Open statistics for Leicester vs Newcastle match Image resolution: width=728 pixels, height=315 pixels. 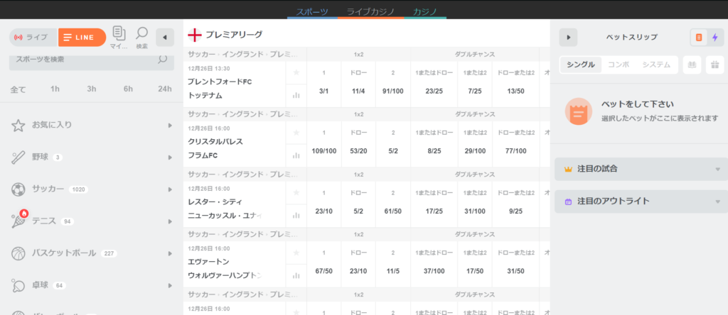point(296,216)
